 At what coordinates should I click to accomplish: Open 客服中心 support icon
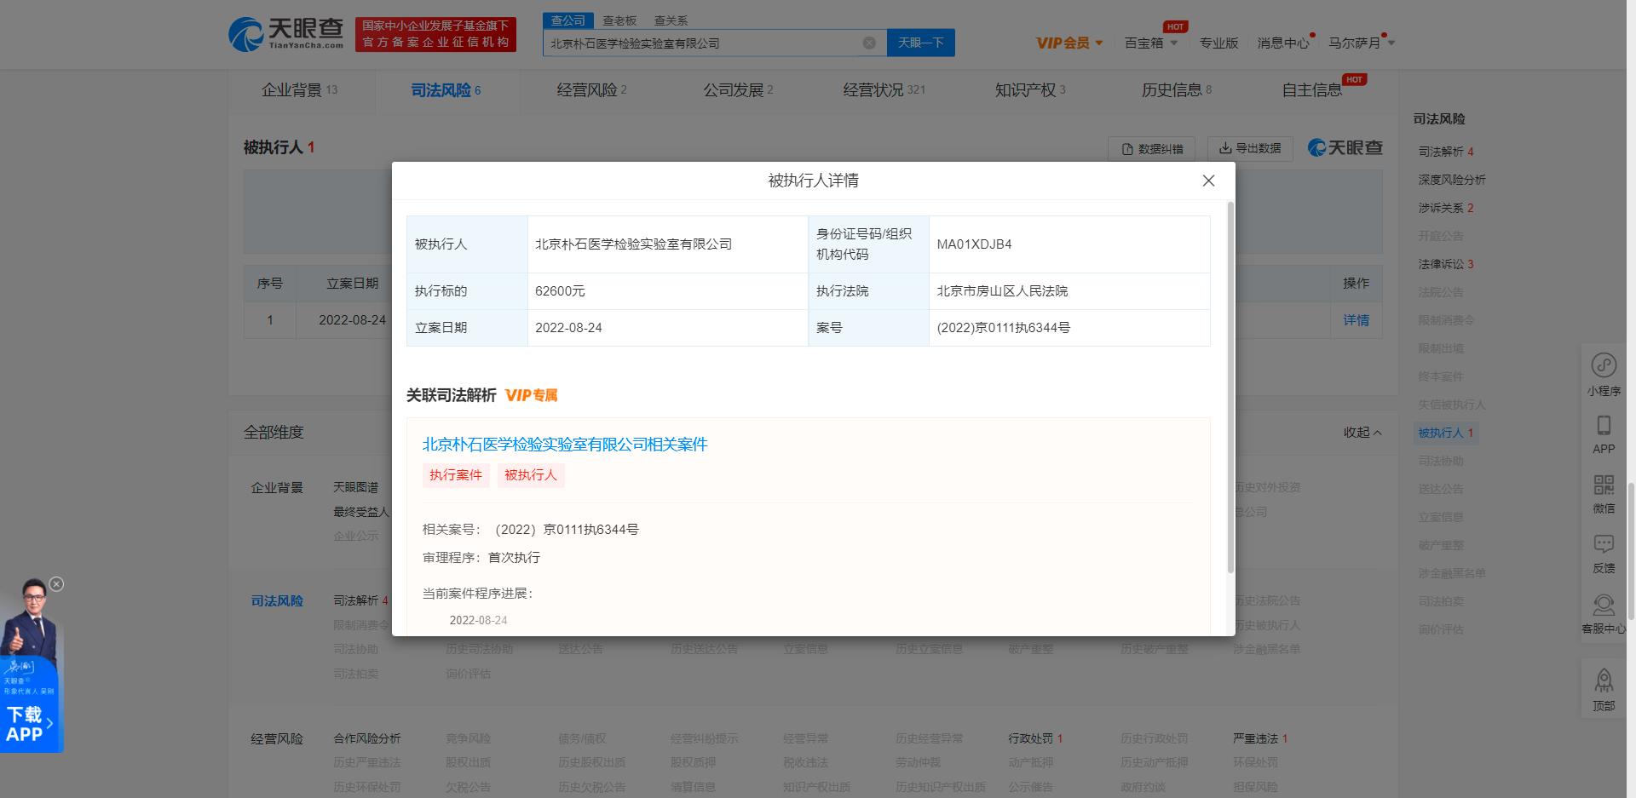coord(1604,614)
